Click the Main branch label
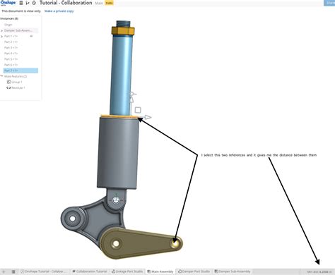The height and width of the screenshot is (275, 335). (99, 4)
